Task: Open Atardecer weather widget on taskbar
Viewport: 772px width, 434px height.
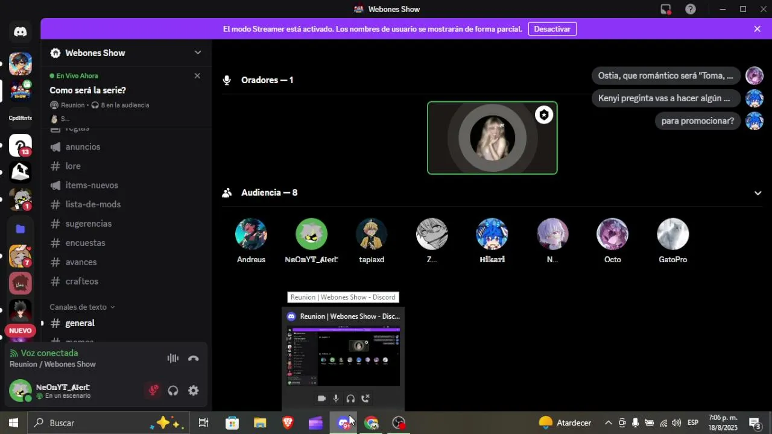Action: click(565, 423)
